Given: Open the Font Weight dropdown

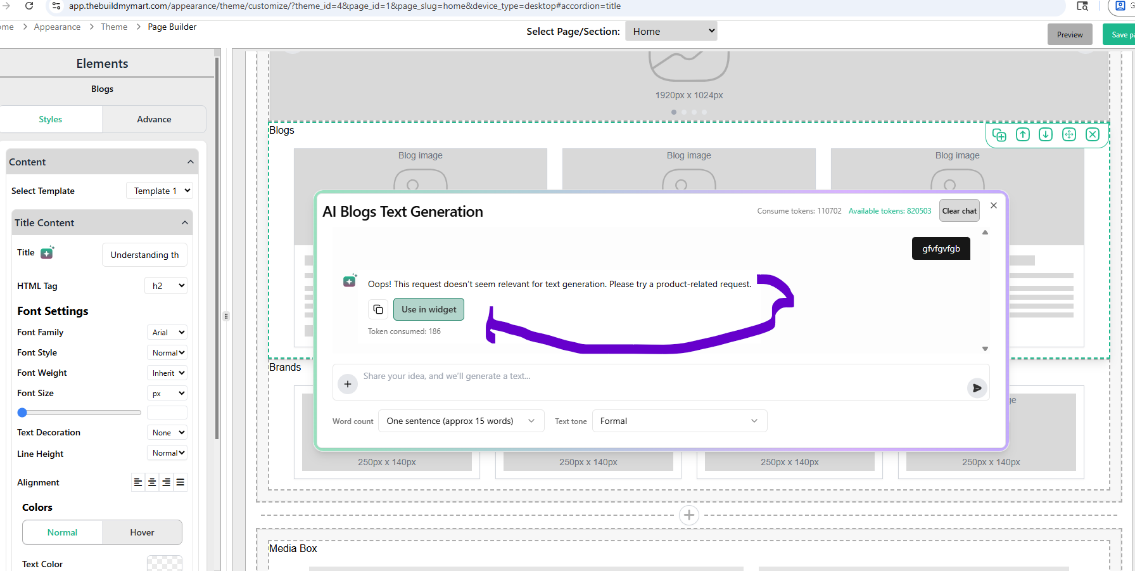Looking at the screenshot, I should [167, 373].
